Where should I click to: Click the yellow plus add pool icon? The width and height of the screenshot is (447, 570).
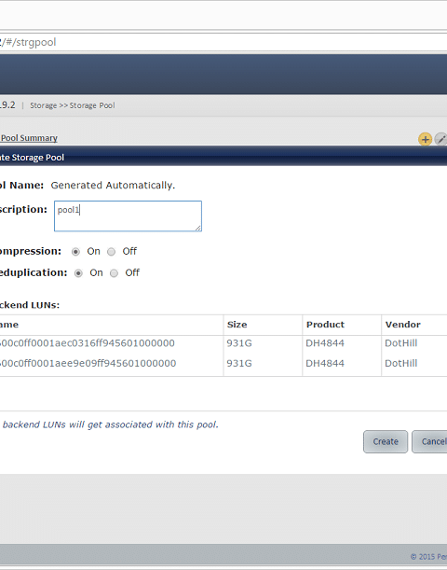[x=425, y=139]
